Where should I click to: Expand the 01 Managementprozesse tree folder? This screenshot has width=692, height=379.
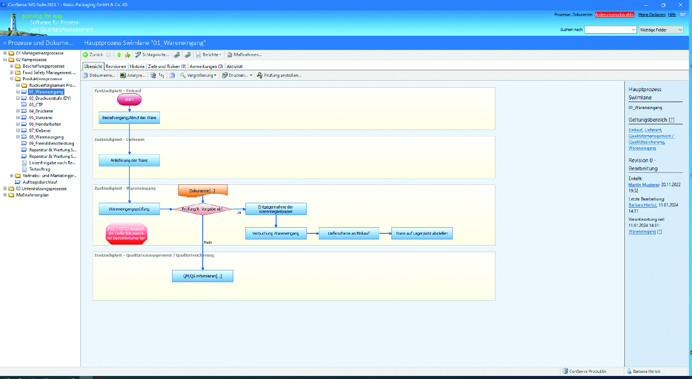[x=5, y=53]
